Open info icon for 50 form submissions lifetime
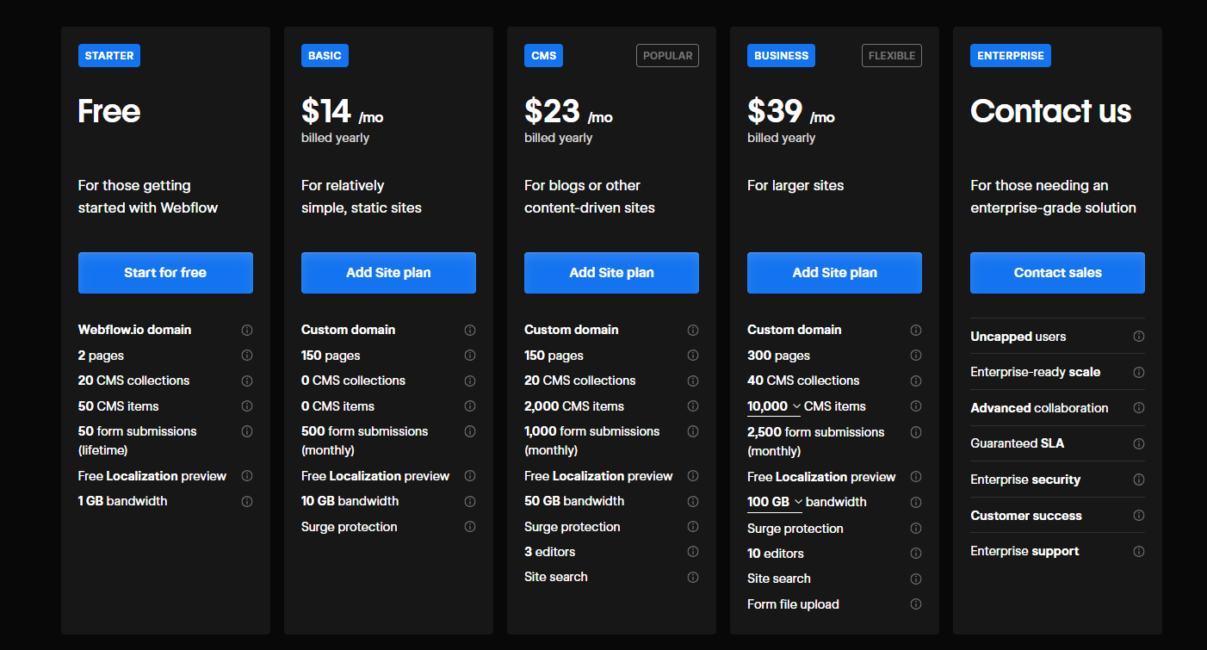 coord(247,431)
